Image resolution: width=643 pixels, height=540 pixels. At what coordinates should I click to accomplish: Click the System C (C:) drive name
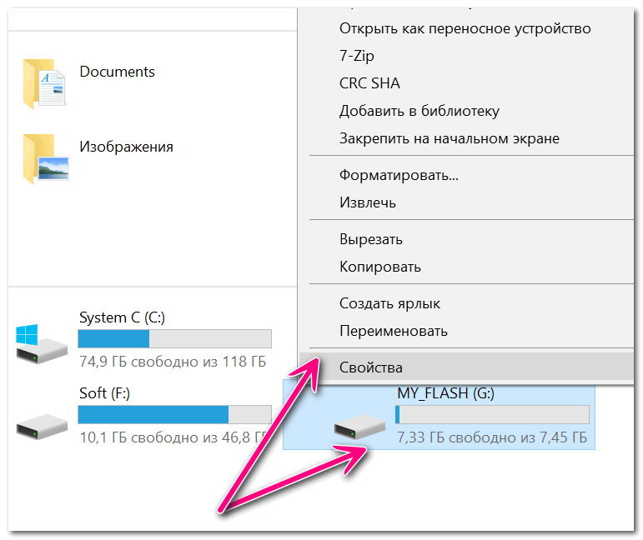(122, 317)
